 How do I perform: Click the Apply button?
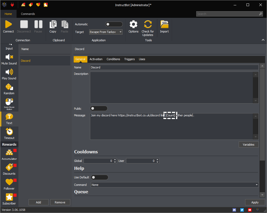coord(255,202)
